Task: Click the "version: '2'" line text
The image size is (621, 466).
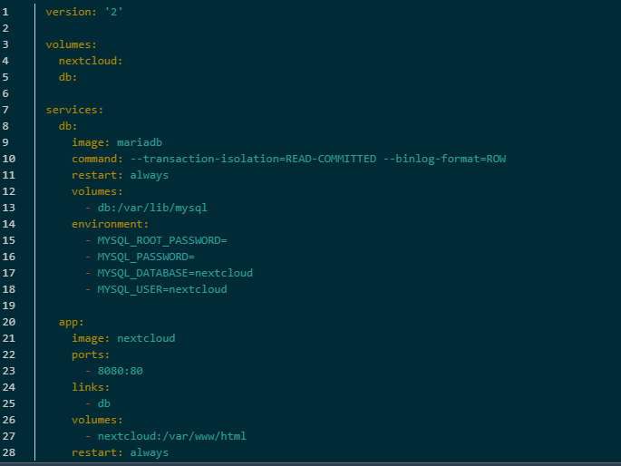Action: (84, 12)
